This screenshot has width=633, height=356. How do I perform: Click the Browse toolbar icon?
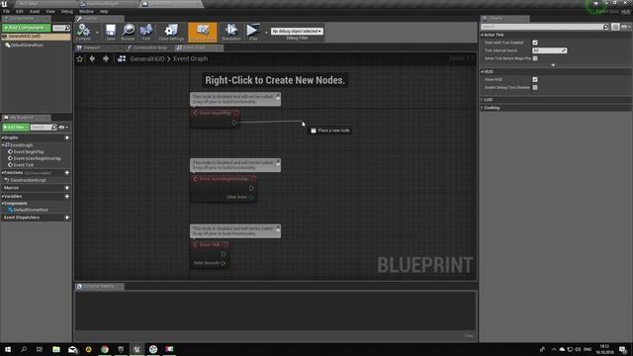pyautogui.click(x=128, y=32)
